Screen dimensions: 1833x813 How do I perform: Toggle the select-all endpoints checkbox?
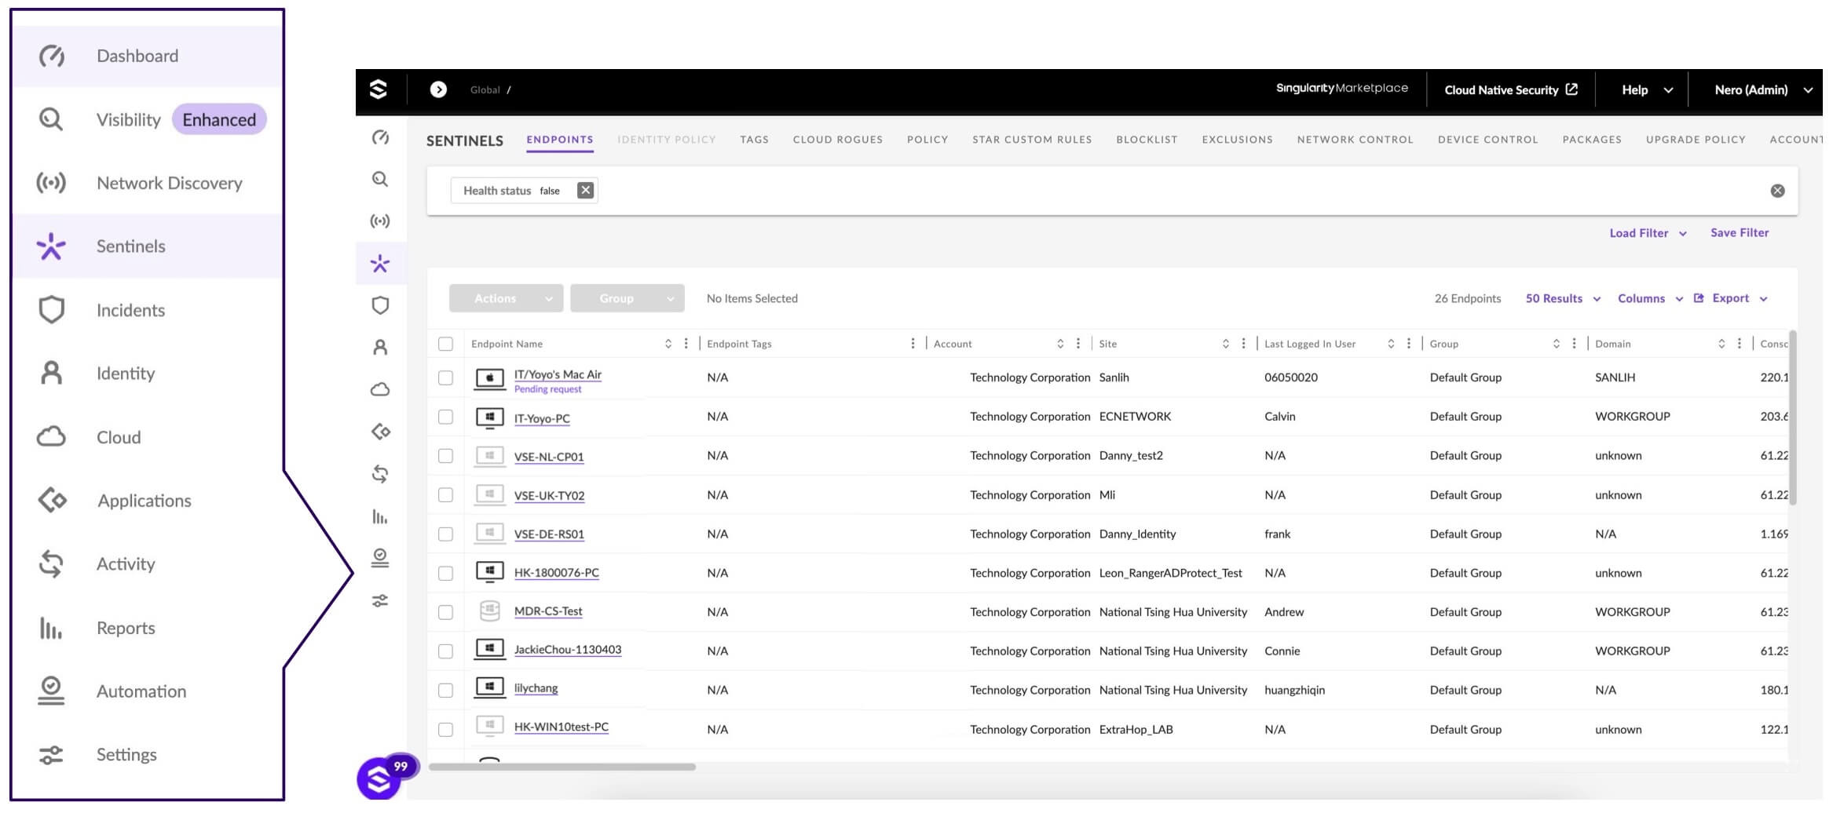pyautogui.click(x=445, y=344)
